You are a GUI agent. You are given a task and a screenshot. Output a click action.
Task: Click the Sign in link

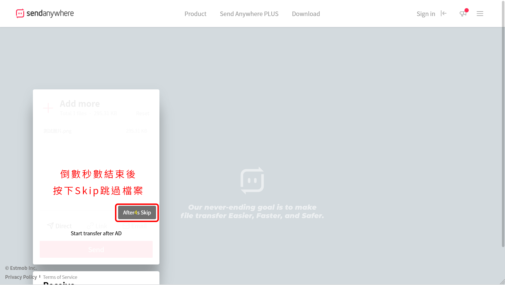(426, 14)
